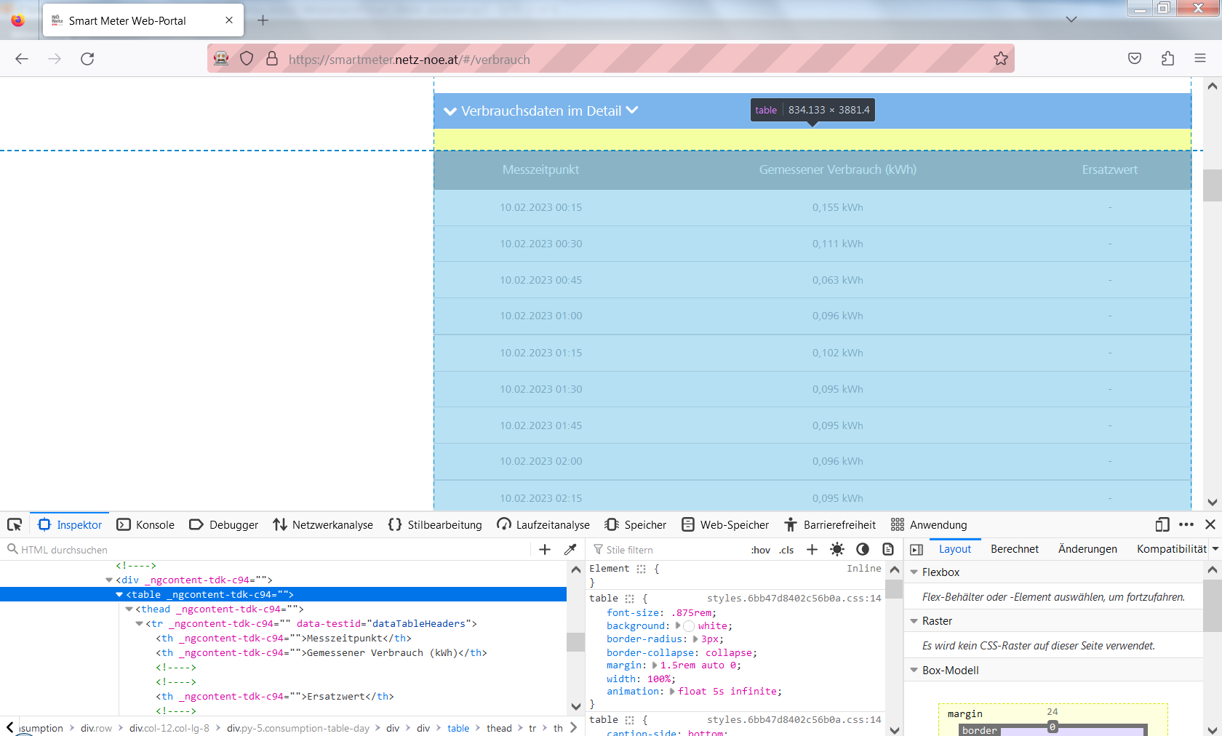Click the site lock security icon
Viewport: 1222px width, 736px height.
272,59
